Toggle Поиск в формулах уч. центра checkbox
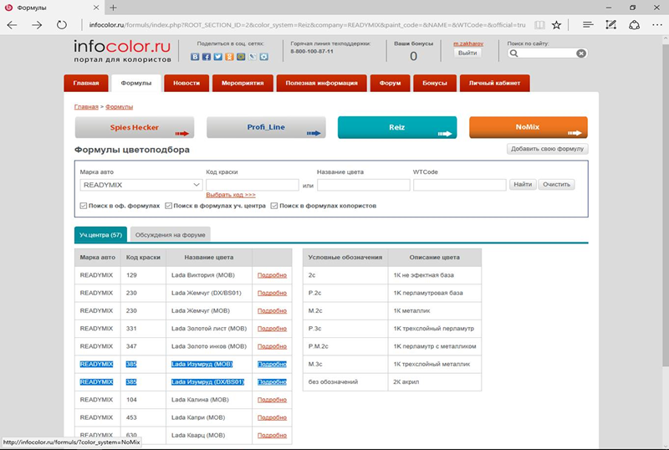669x450 pixels. pos(169,206)
